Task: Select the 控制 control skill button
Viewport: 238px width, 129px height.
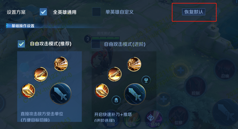Action: [x=195, y=87]
